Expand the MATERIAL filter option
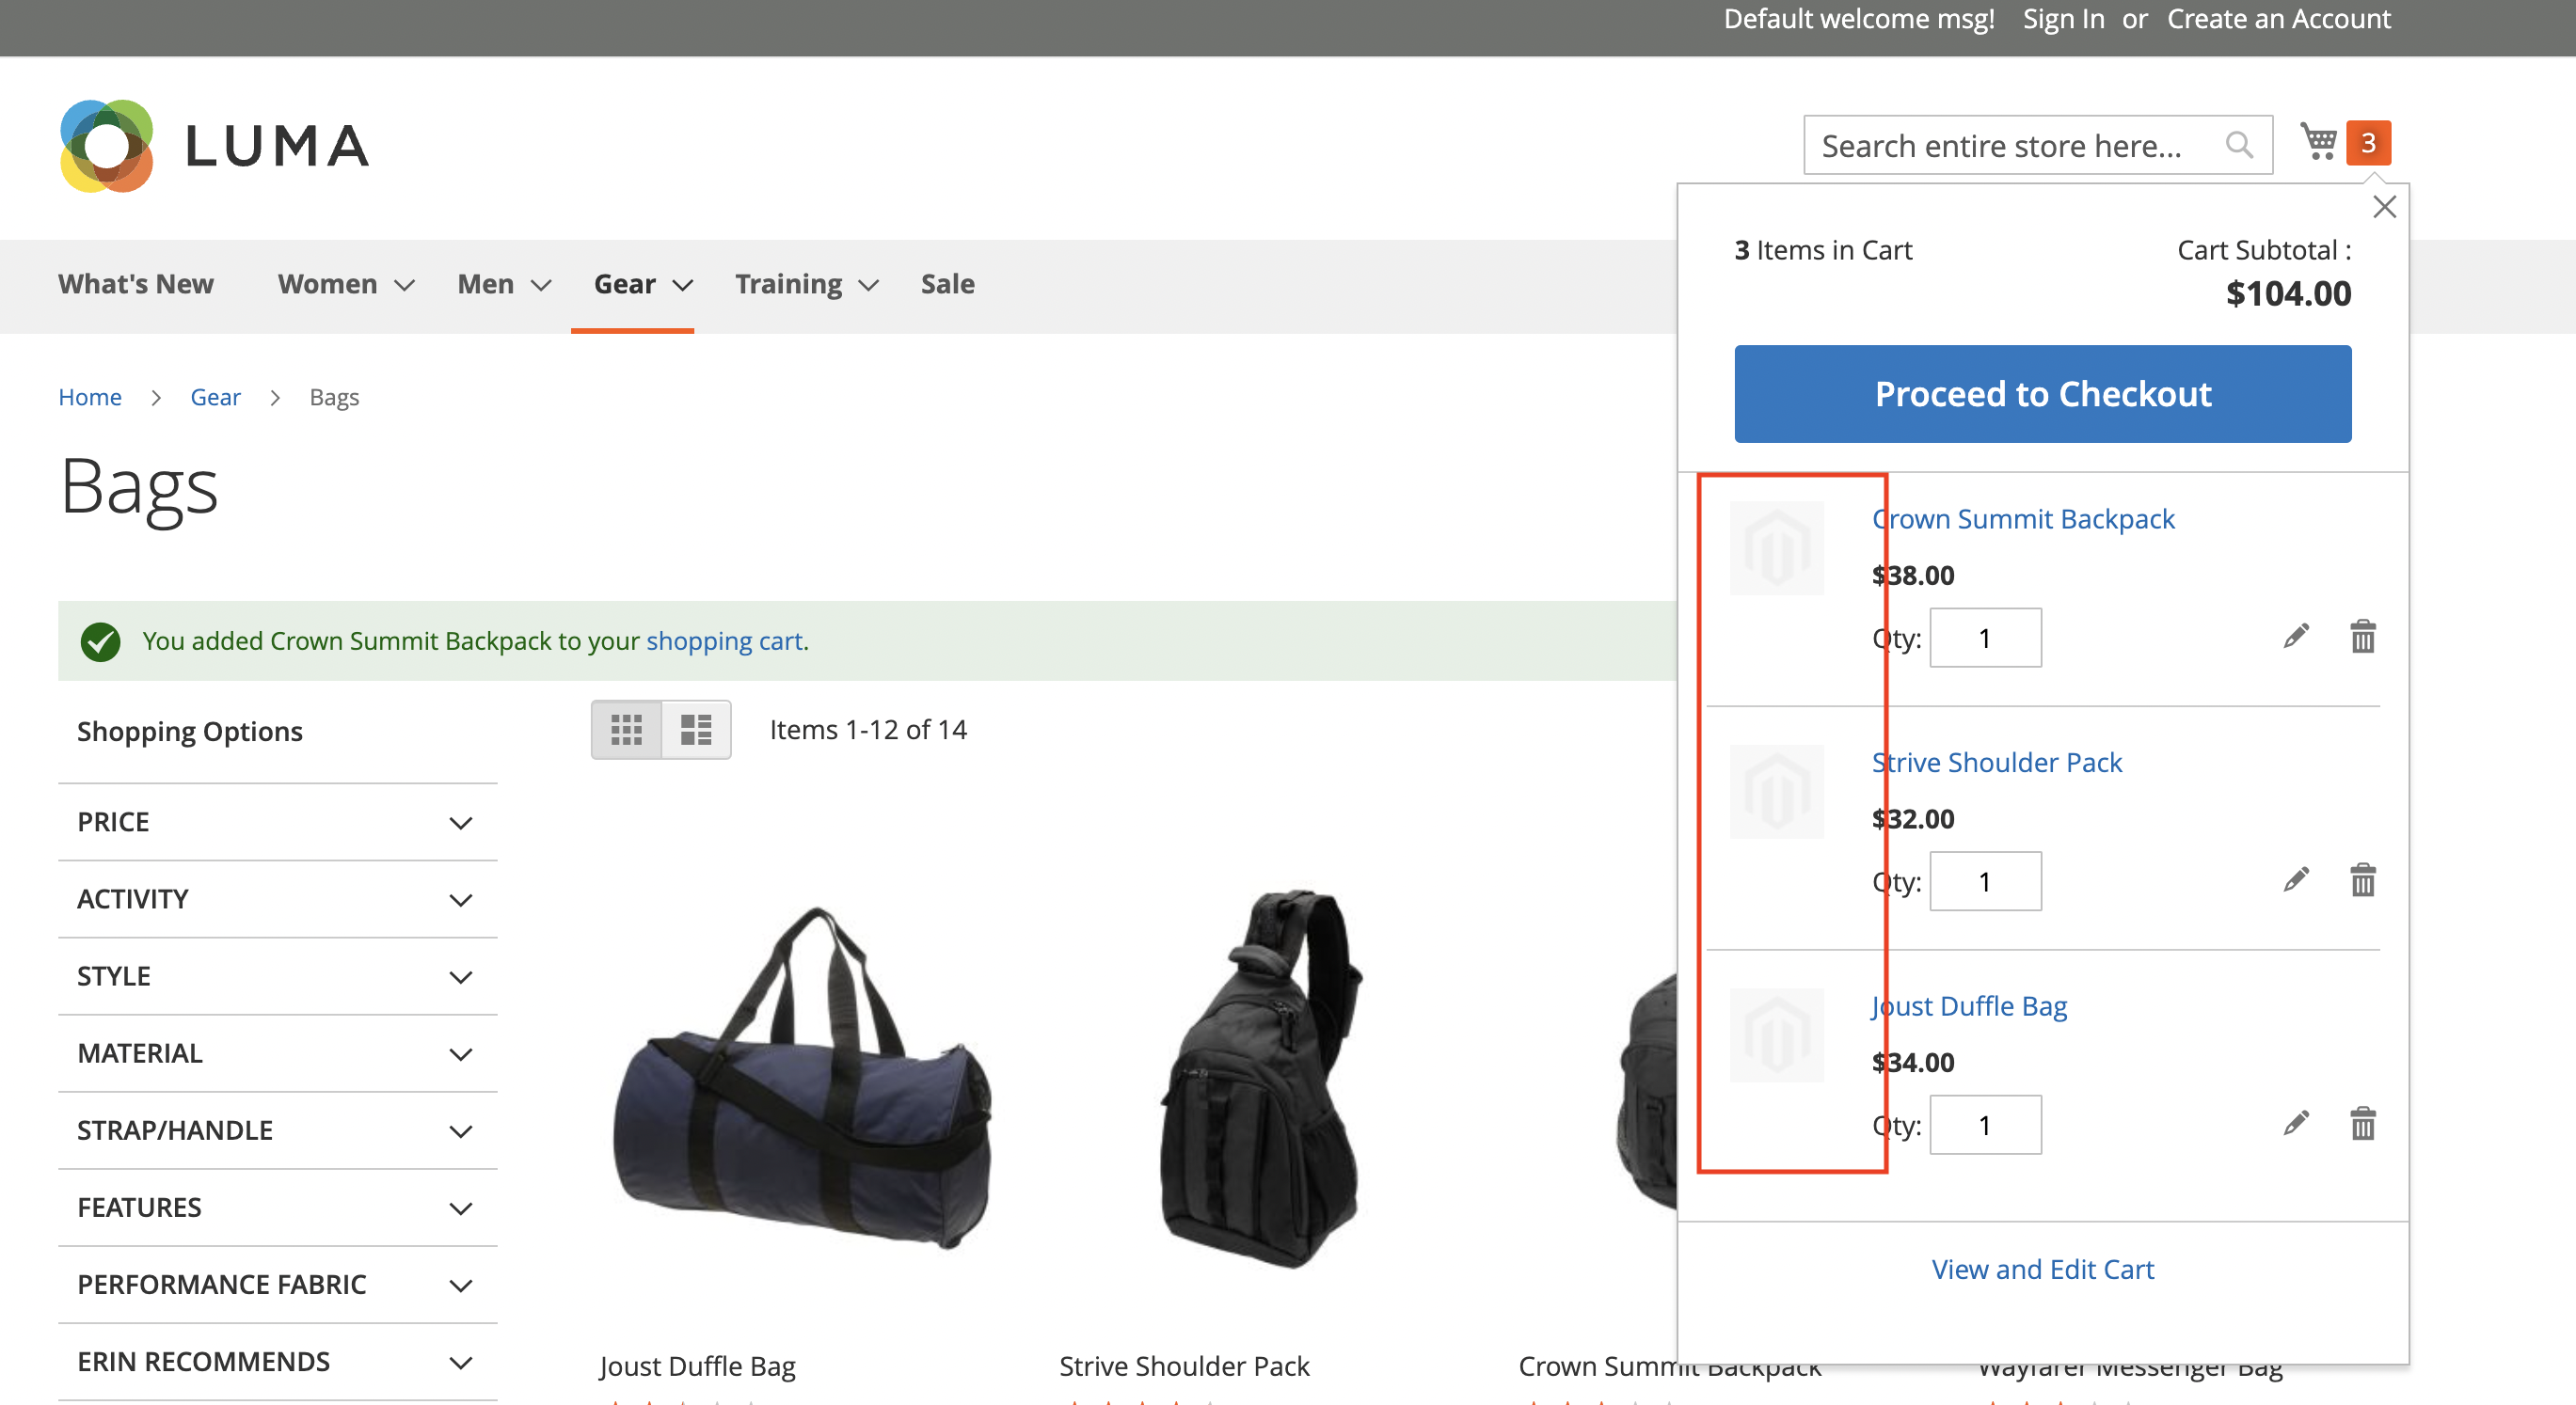This screenshot has width=2576, height=1405. coord(277,1053)
